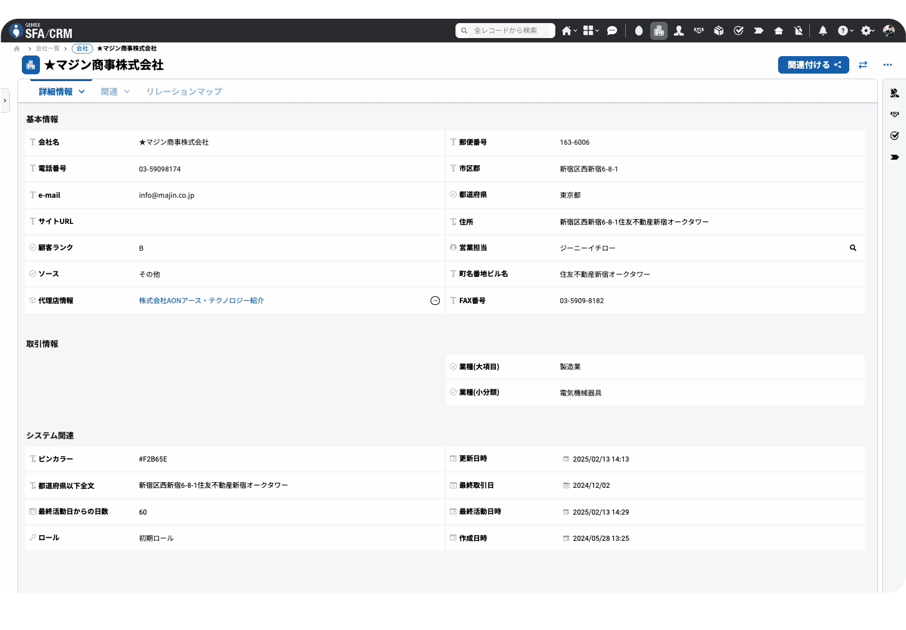Open the chat speech bubble icon

(x=612, y=31)
